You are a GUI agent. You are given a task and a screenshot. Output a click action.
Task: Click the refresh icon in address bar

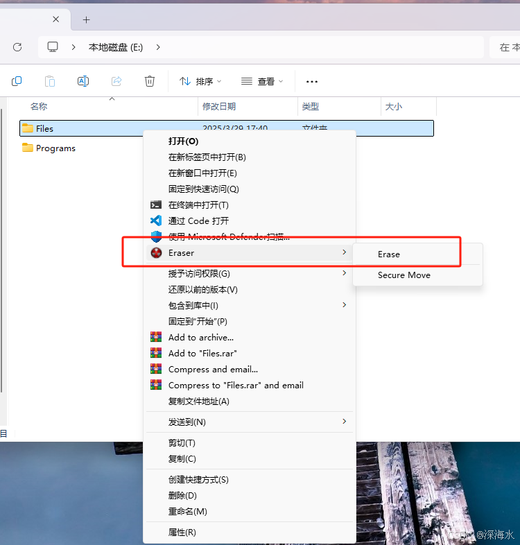[17, 47]
